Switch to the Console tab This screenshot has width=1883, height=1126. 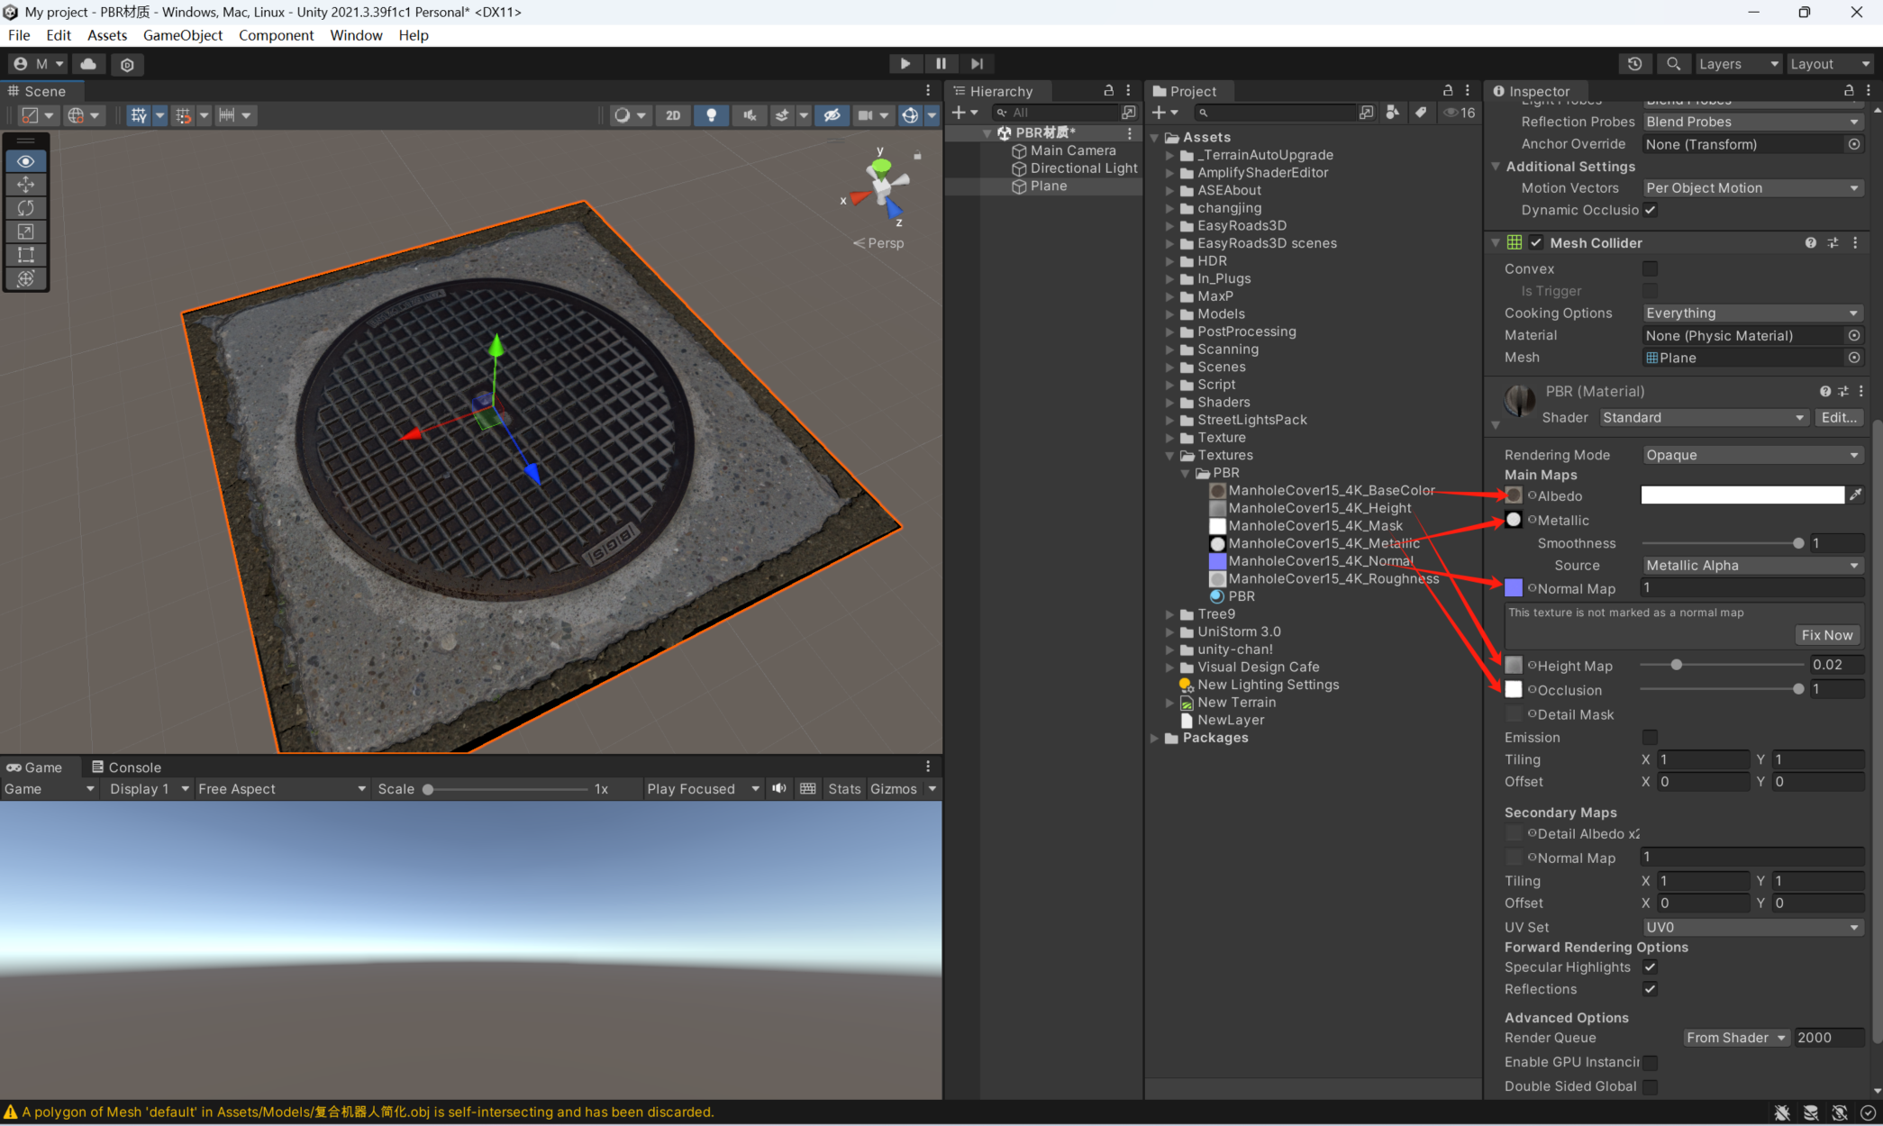[126, 767]
